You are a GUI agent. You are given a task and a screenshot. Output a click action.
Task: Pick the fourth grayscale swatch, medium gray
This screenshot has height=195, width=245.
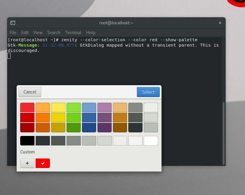(74, 141)
